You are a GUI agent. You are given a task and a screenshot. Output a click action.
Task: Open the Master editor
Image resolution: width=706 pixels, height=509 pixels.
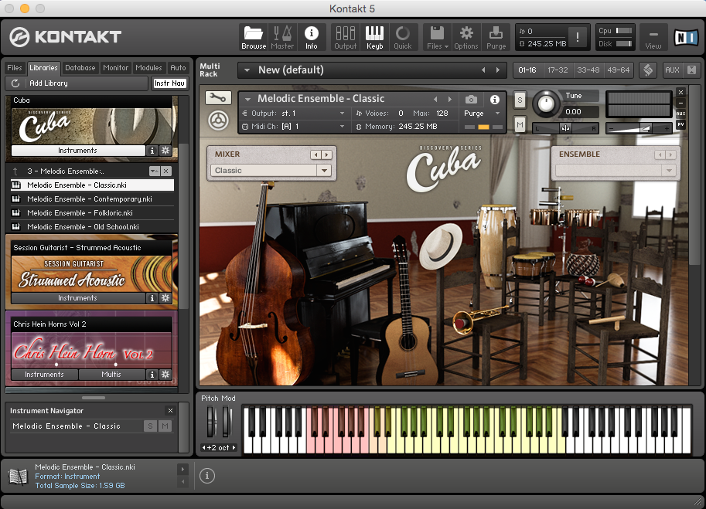point(282,37)
